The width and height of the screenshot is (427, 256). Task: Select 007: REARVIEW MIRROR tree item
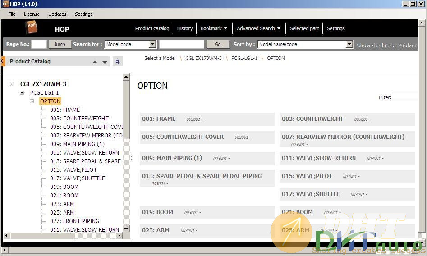pos(86,136)
